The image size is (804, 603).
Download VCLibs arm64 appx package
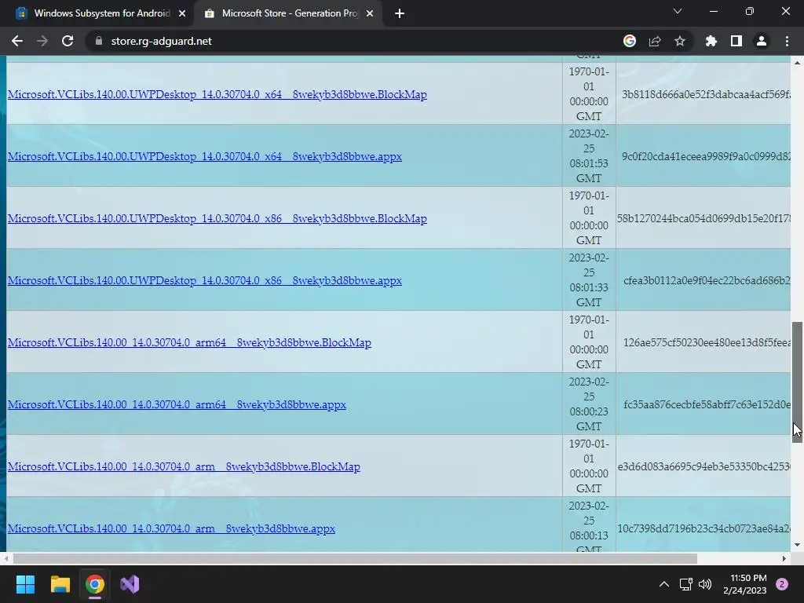point(177,404)
